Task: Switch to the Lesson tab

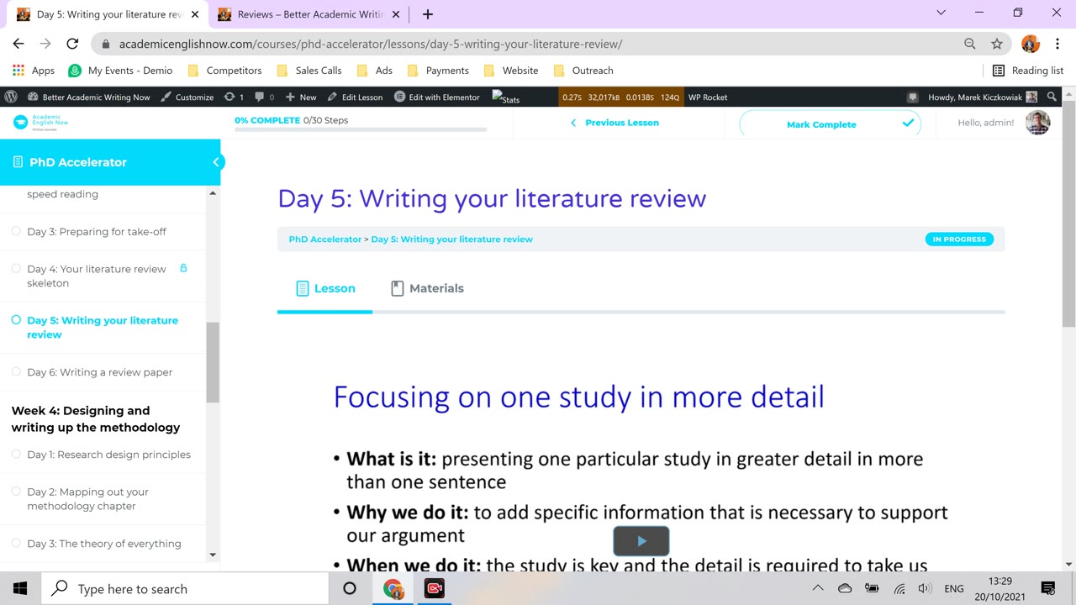Action: (x=325, y=288)
